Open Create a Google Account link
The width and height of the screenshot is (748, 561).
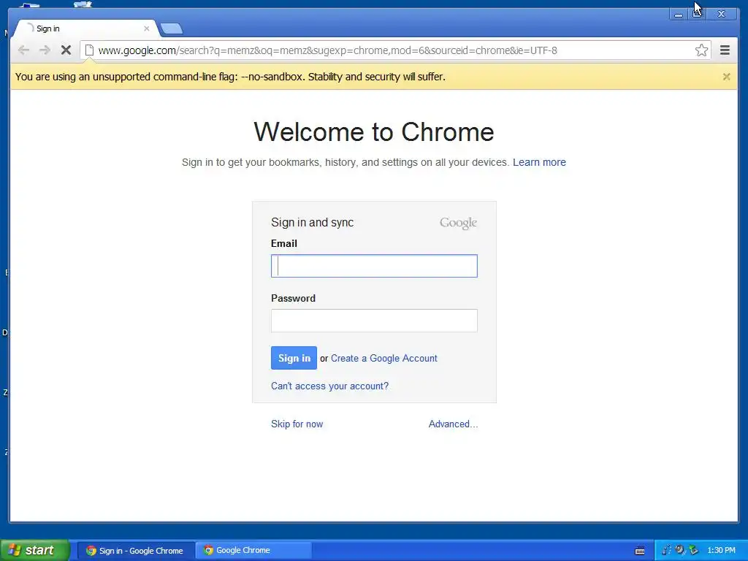[384, 358]
